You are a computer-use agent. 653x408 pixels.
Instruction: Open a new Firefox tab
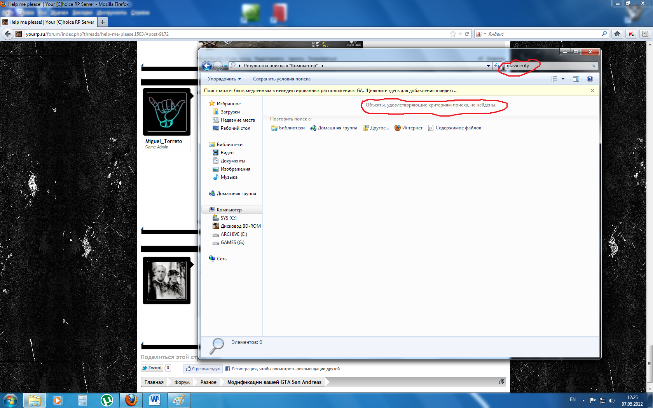click(x=103, y=22)
